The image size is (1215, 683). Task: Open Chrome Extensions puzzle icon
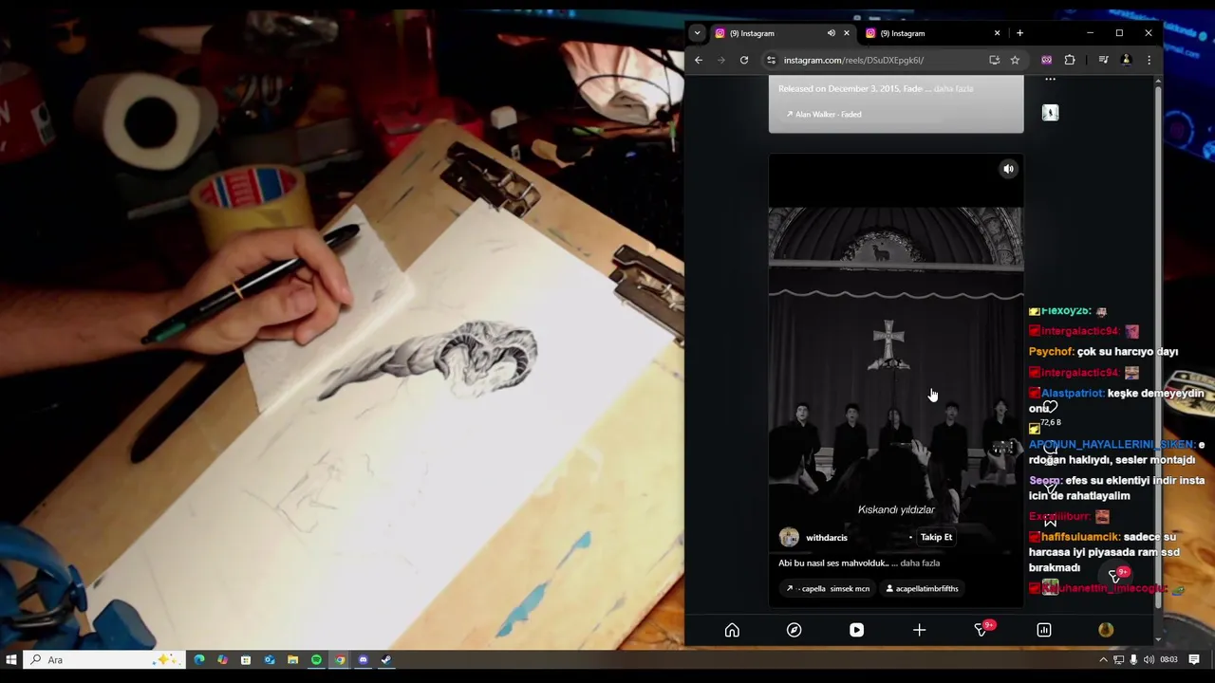[1070, 60]
